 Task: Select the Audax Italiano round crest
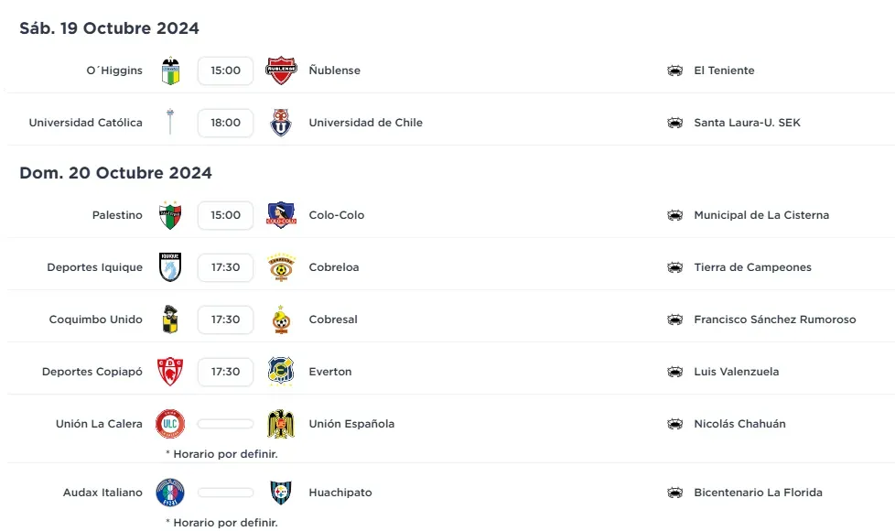170,493
